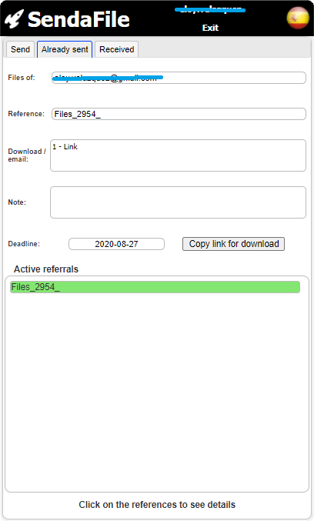Image resolution: width=314 pixels, height=521 pixels.
Task: Select the '1 - Link' download entry
Action: pyautogui.click(x=65, y=146)
